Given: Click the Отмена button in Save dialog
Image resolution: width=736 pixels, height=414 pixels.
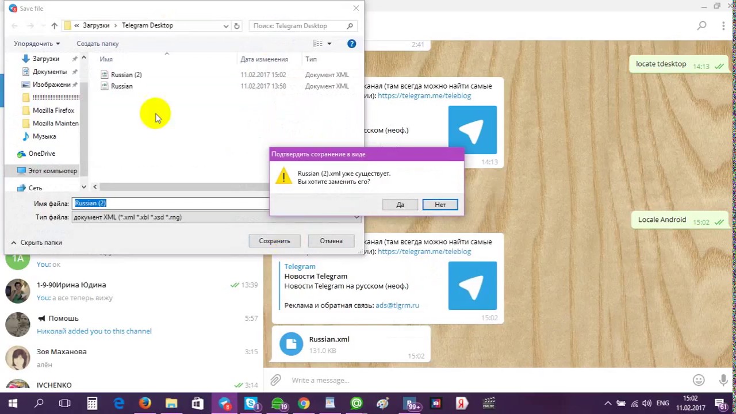Looking at the screenshot, I should [331, 241].
